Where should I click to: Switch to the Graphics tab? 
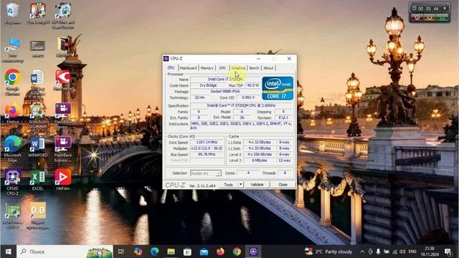pos(238,68)
